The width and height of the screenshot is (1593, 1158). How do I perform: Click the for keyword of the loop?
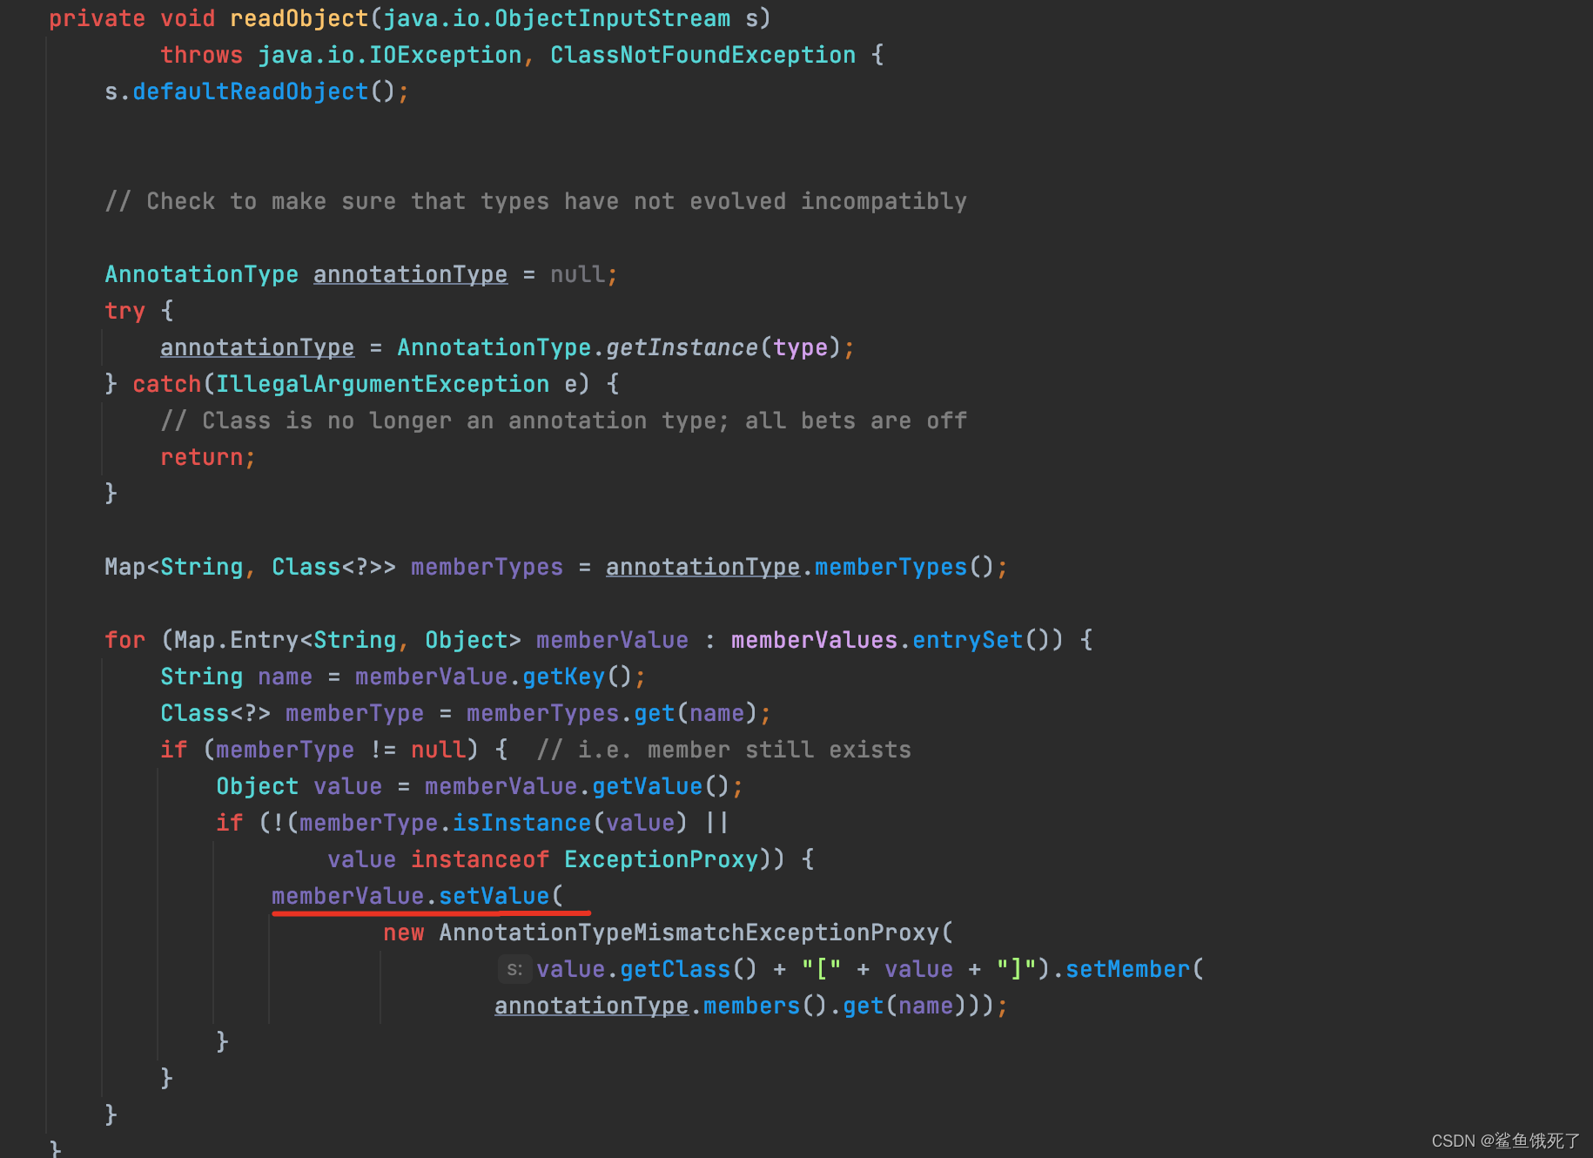click(x=125, y=640)
